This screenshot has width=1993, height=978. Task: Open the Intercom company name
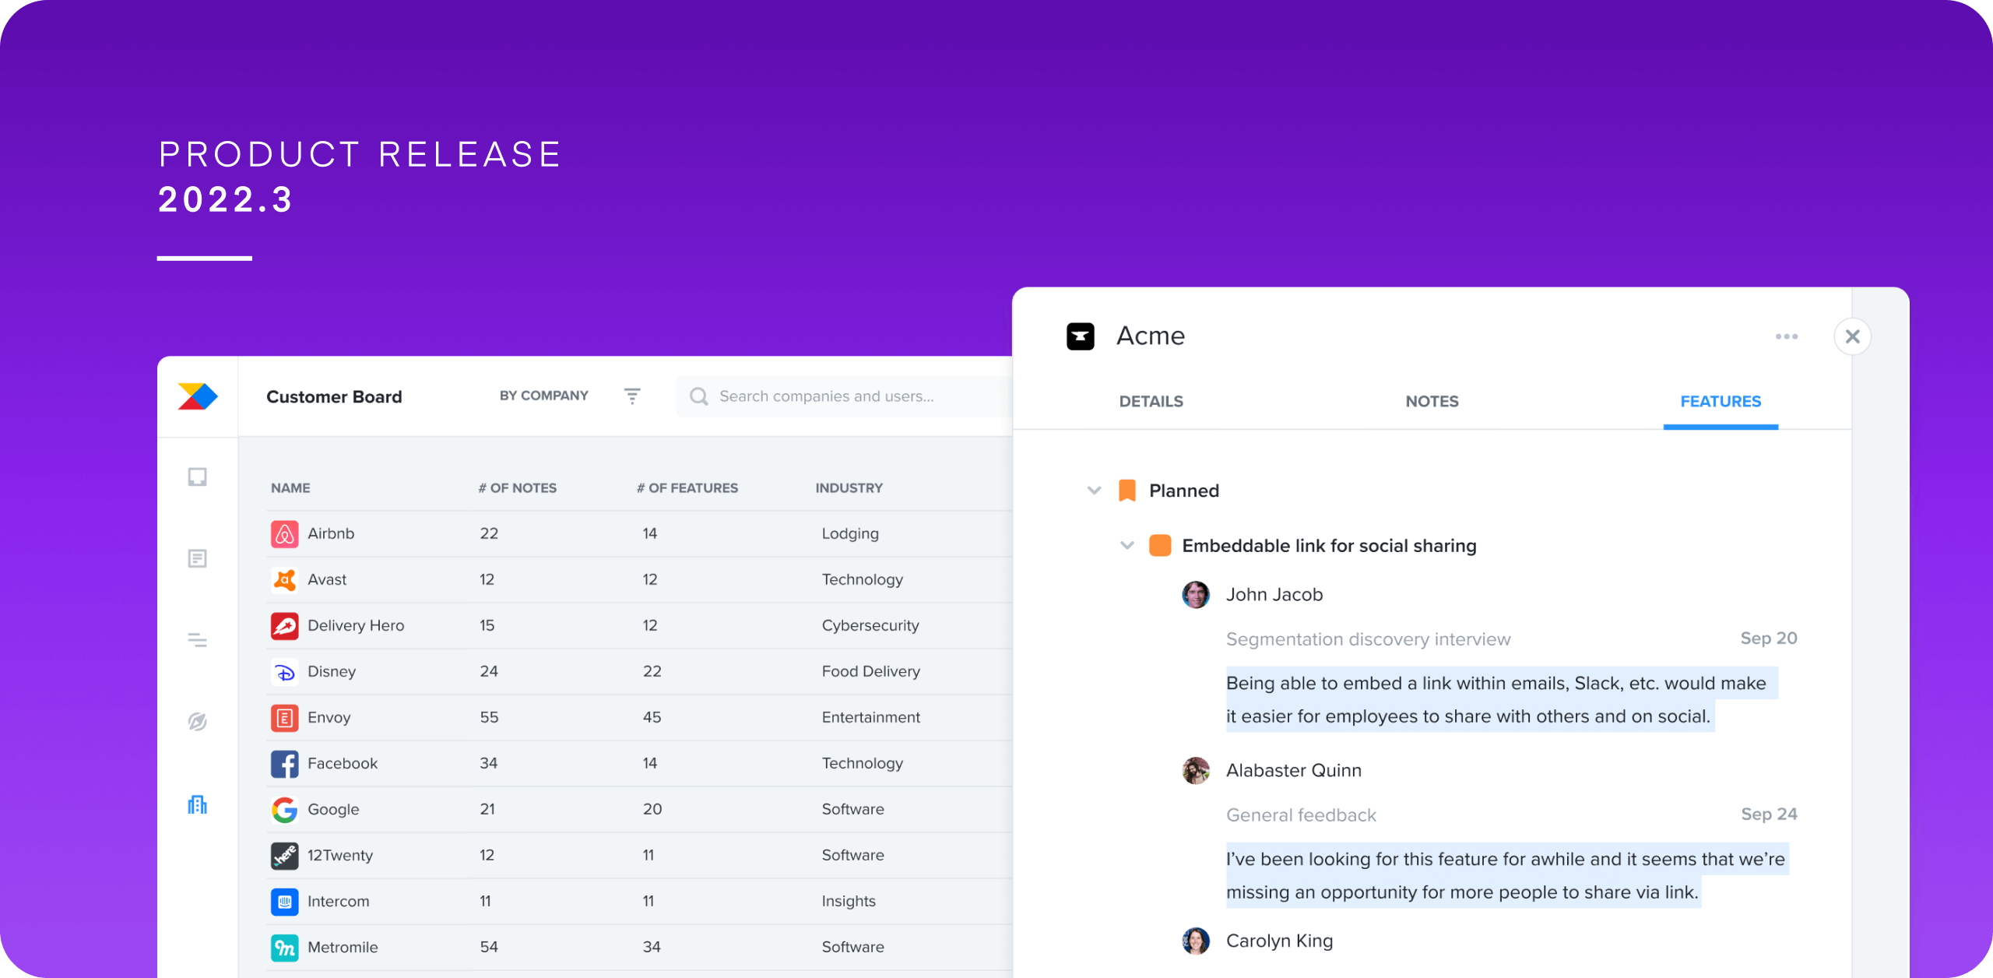point(339,902)
